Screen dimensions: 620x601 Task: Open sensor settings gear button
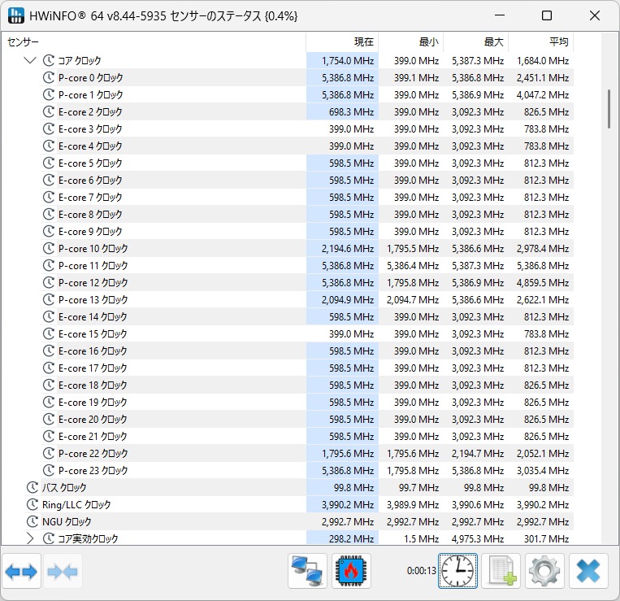544,571
